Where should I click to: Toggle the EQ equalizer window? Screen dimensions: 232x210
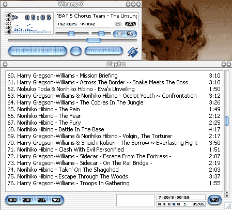[120, 34]
